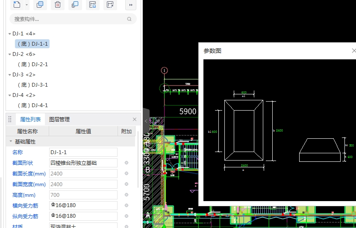Click the new component page icon
356x228 pixels.
pos(17,5)
